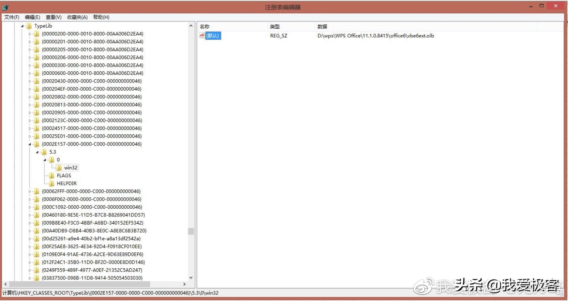
Task: Click the tree pane horizontal scroll right arrow
Action: 185,284
